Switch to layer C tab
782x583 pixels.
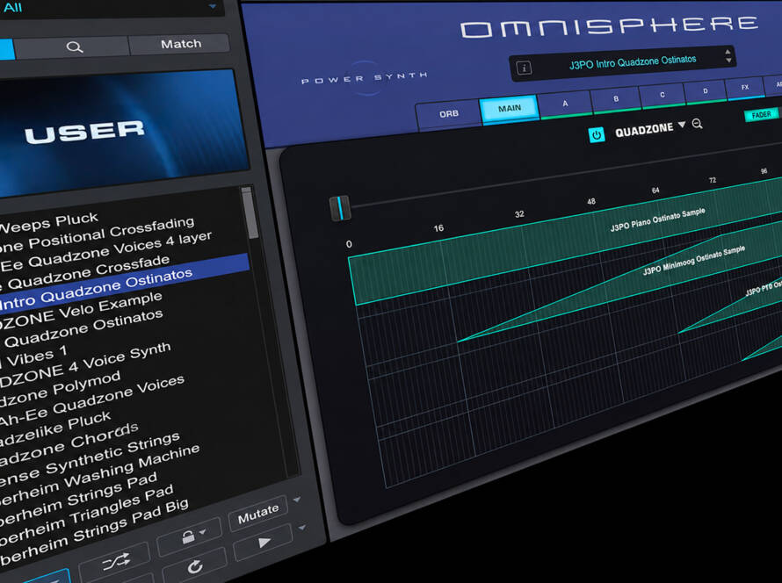663,95
